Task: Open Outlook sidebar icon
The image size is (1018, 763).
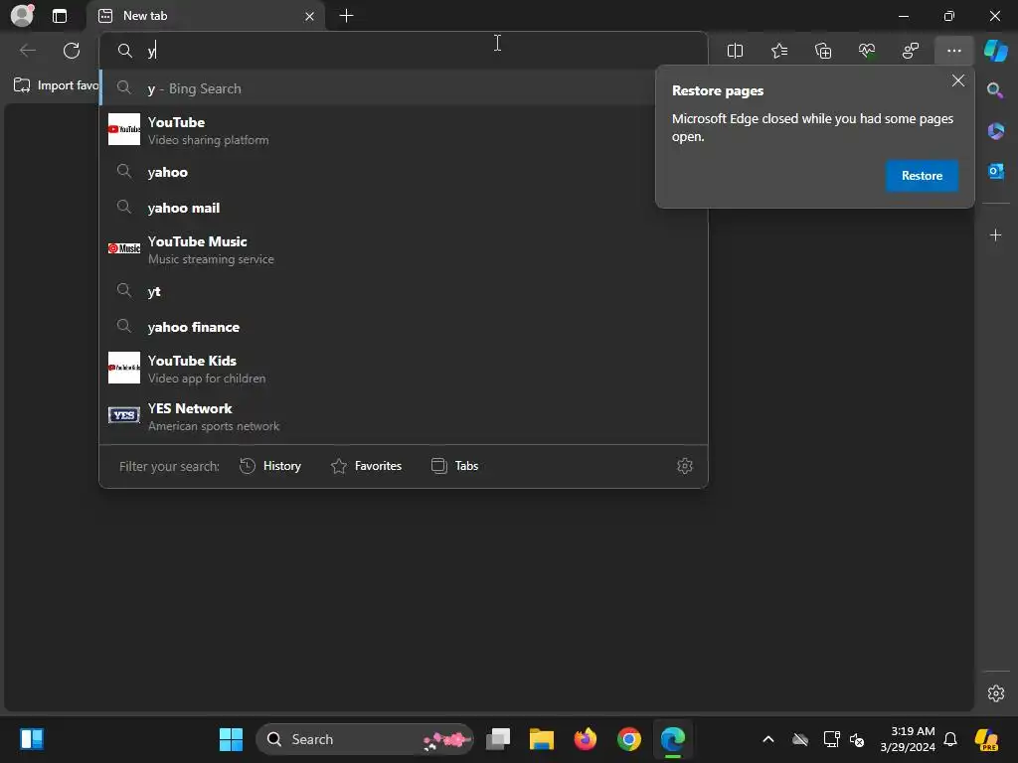Action: click(x=995, y=171)
